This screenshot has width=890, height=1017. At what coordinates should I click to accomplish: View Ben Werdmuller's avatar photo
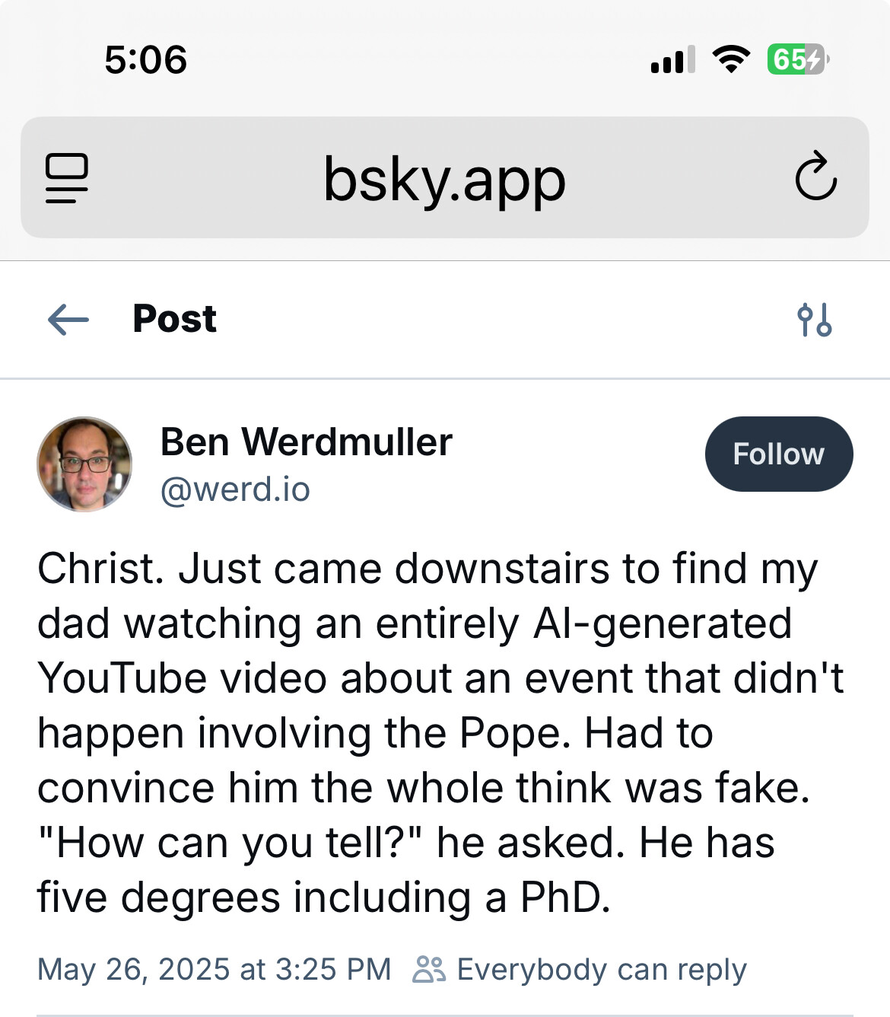(x=84, y=464)
